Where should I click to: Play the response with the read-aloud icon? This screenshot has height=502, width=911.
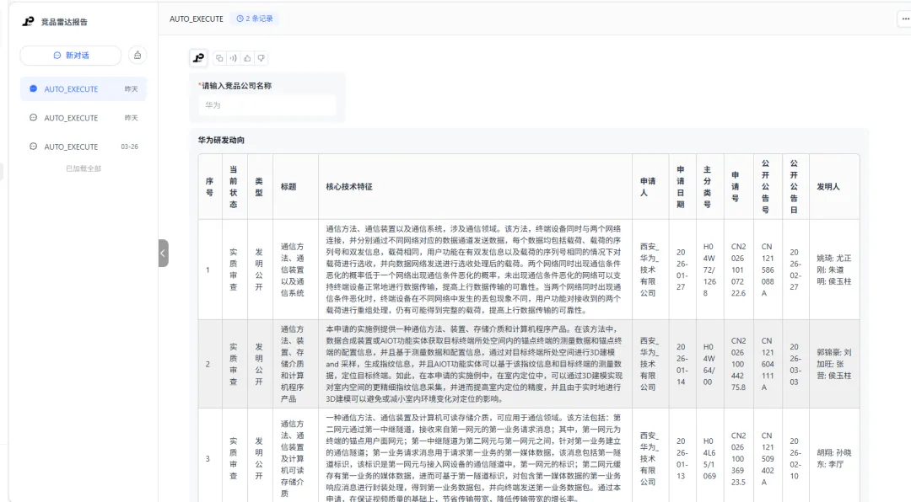[233, 58]
